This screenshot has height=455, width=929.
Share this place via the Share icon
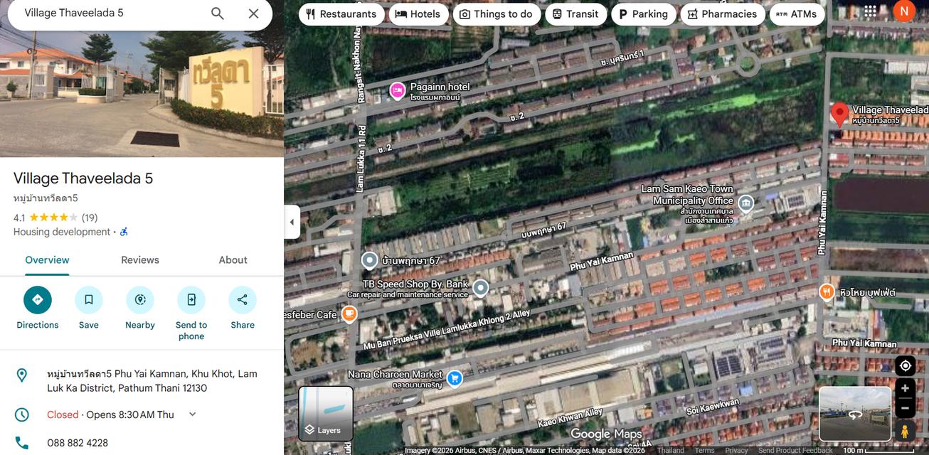tap(243, 300)
